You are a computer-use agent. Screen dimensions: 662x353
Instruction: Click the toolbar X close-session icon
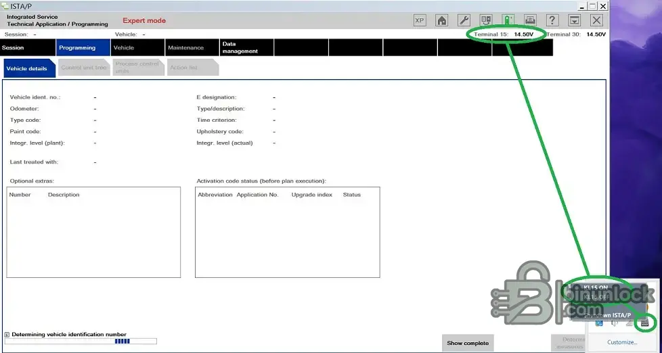596,20
